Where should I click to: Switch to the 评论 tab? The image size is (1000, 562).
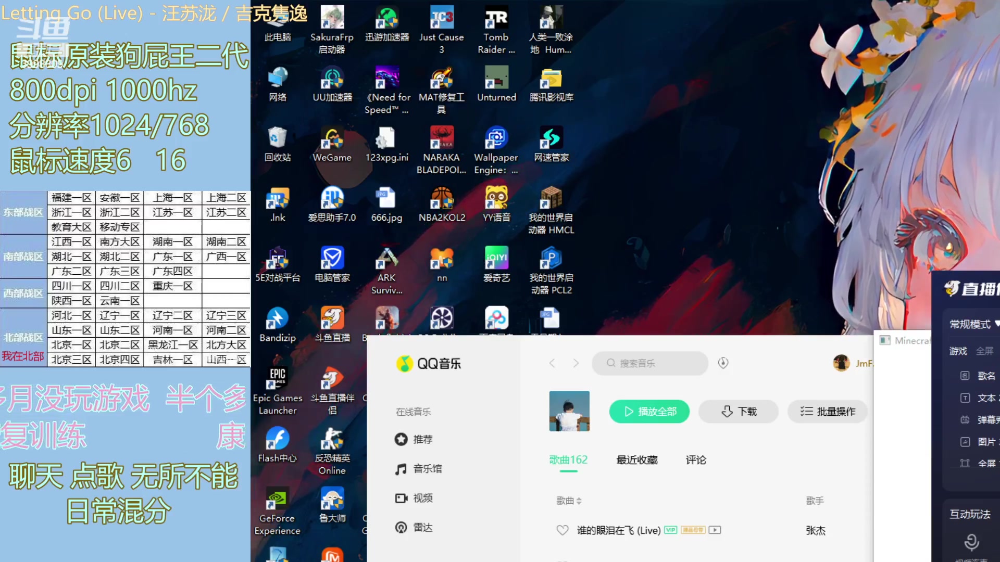696,460
